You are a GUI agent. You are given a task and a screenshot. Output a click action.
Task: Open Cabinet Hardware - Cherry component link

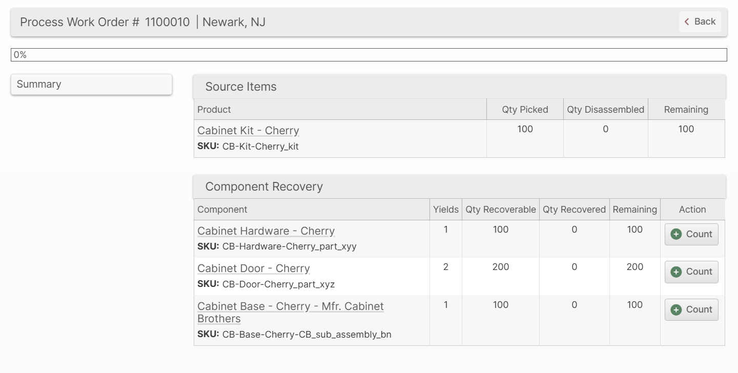pyautogui.click(x=265, y=231)
